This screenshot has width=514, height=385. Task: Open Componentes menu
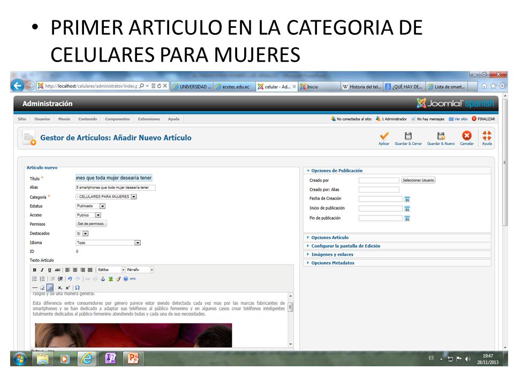click(117, 119)
